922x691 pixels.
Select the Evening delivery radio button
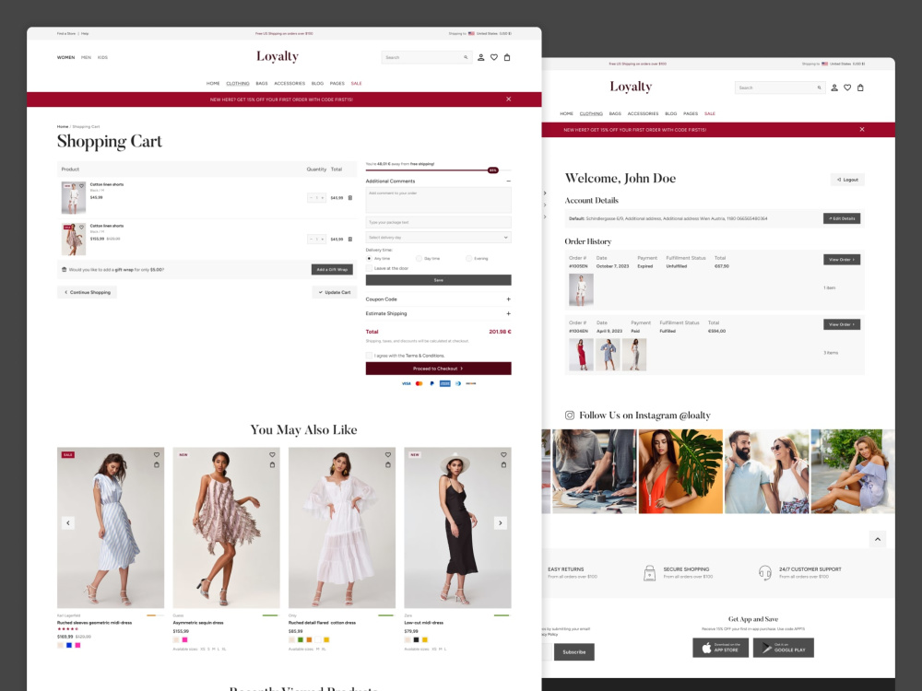click(468, 259)
